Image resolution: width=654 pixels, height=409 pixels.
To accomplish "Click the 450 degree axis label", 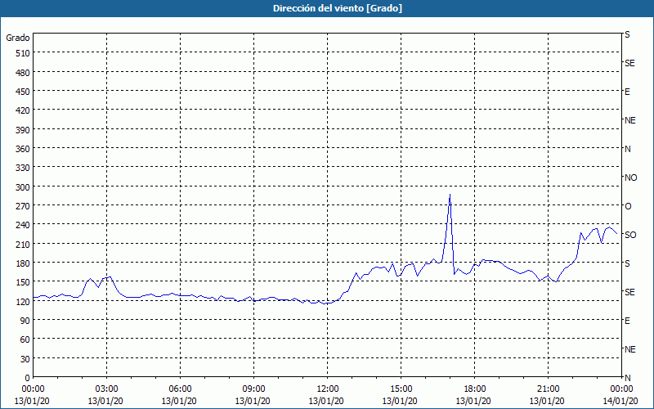I will click(23, 92).
